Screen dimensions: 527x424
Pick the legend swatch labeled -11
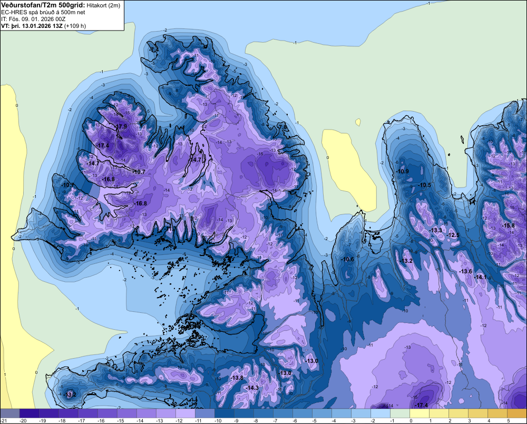pyautogui.click(x=205, y=413)
